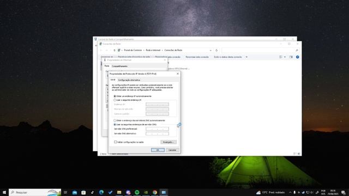Switch the POR keyboard language indicator
This screenshot has width=349, height=196.
click(323, 192)
